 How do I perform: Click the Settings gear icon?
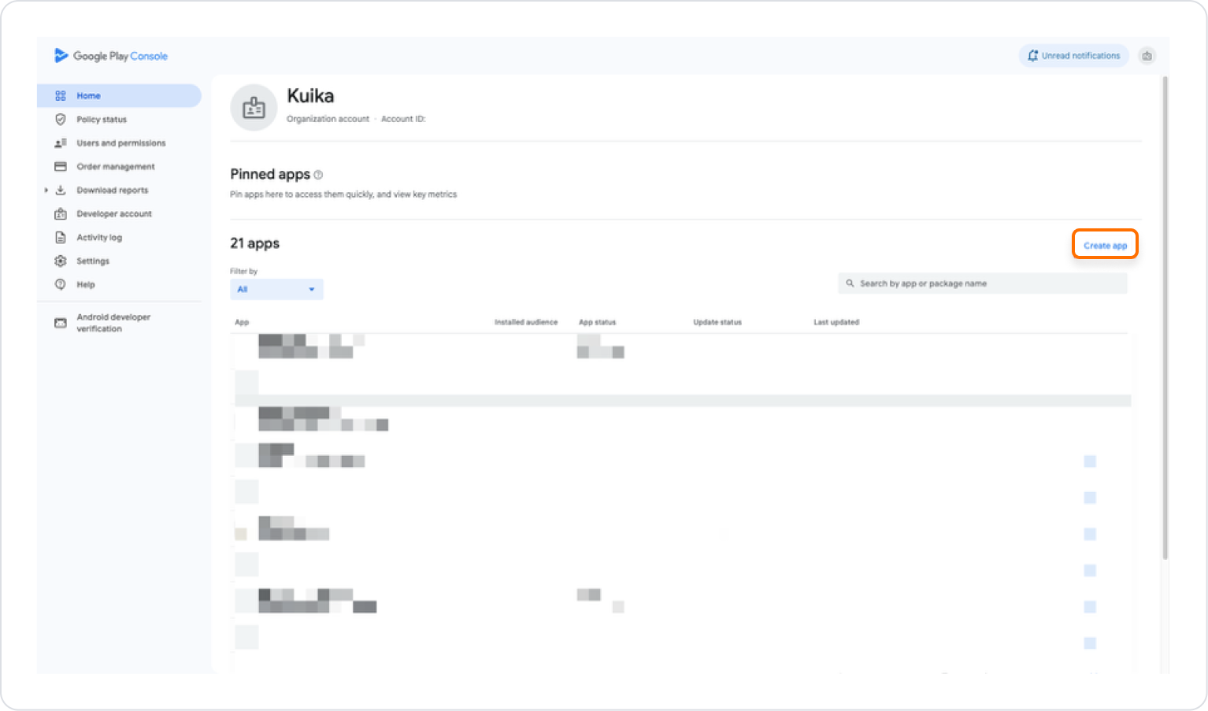tap(61, 261)
